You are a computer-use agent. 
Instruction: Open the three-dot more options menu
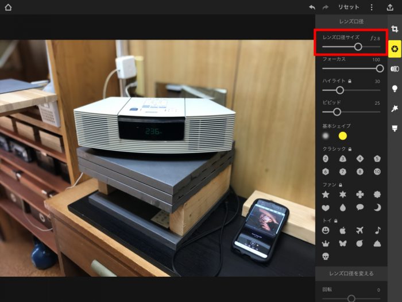pos(372,7)
